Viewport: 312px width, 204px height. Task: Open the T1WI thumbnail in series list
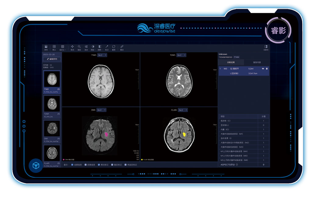click(52, 82)
